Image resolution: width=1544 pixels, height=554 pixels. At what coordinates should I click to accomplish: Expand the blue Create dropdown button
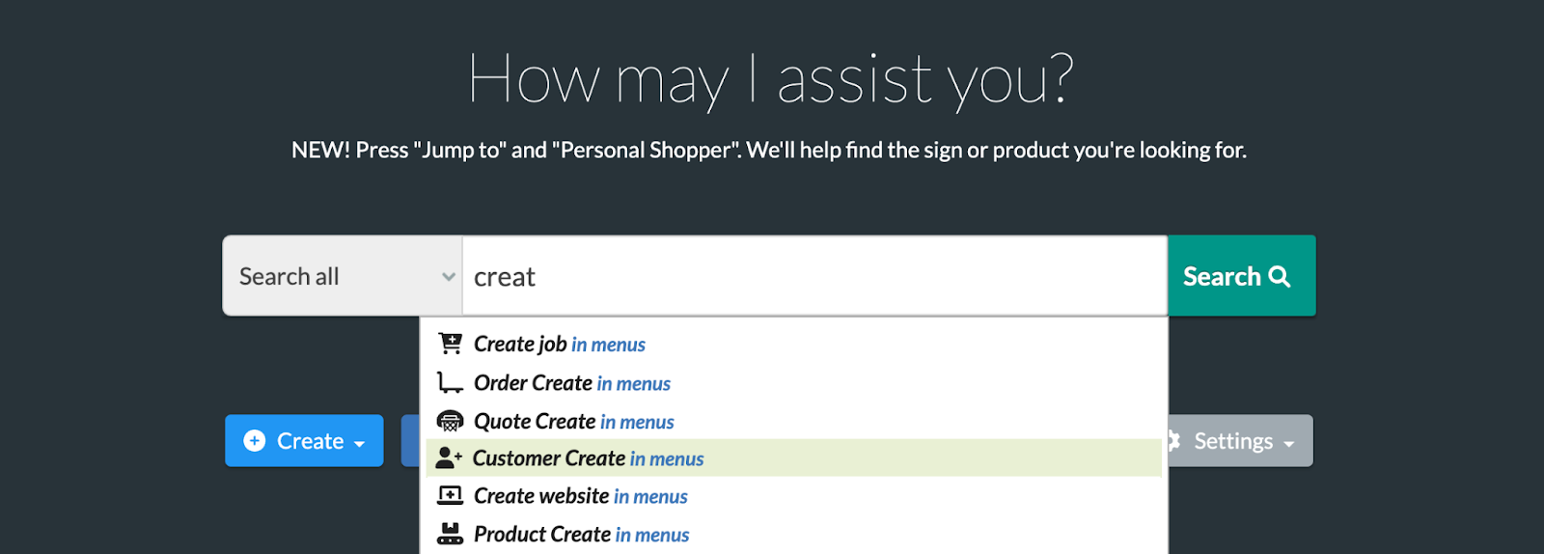pos(304,441)
